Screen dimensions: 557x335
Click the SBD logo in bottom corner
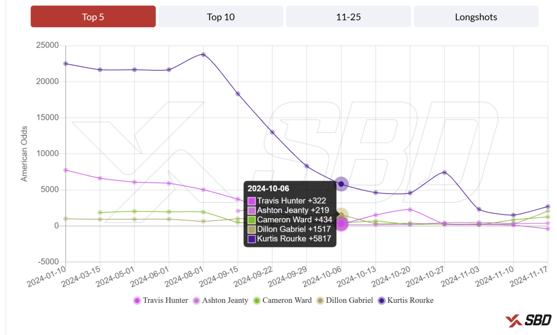pos(528,320)
